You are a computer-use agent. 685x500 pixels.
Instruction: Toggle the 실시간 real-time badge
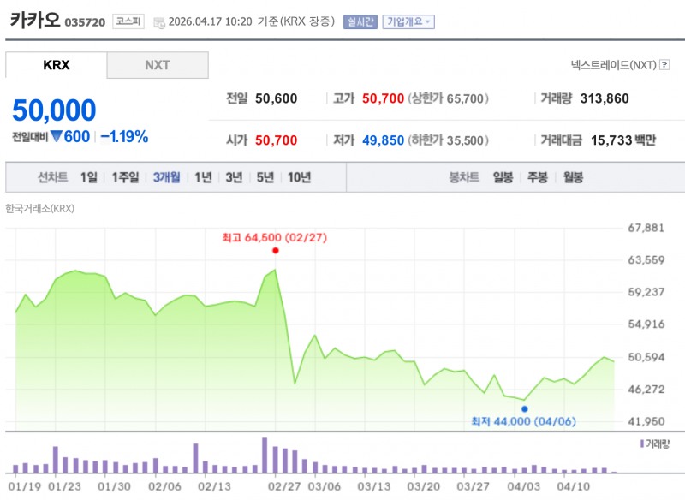(360, 21)
